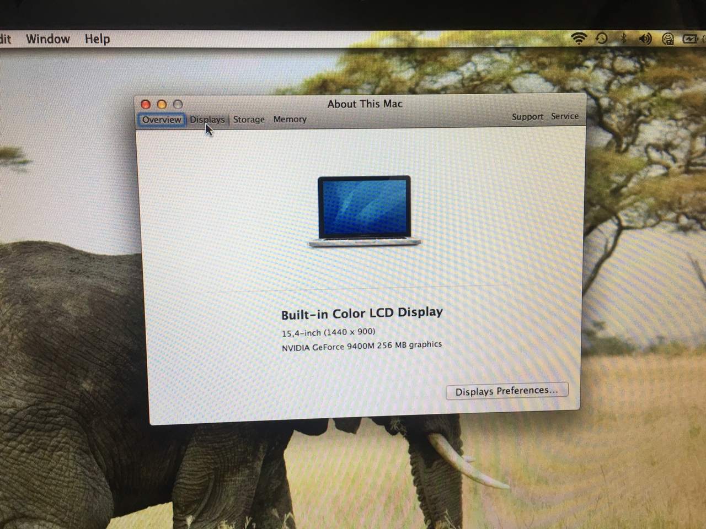Click 'NVIDIA GeForce 9400M 256 MB graphics' text
Image resolution: width=706 pixels, height=529 pixels.
(362, 346)
